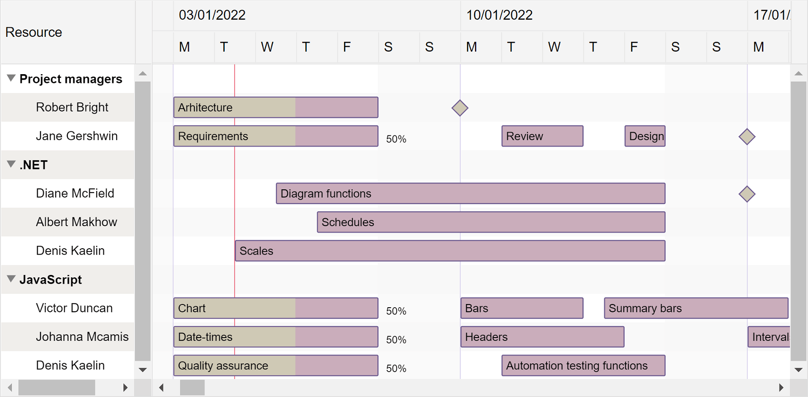
Task: Select the Arhitecture task bar
Action: [x=275, y=107]
